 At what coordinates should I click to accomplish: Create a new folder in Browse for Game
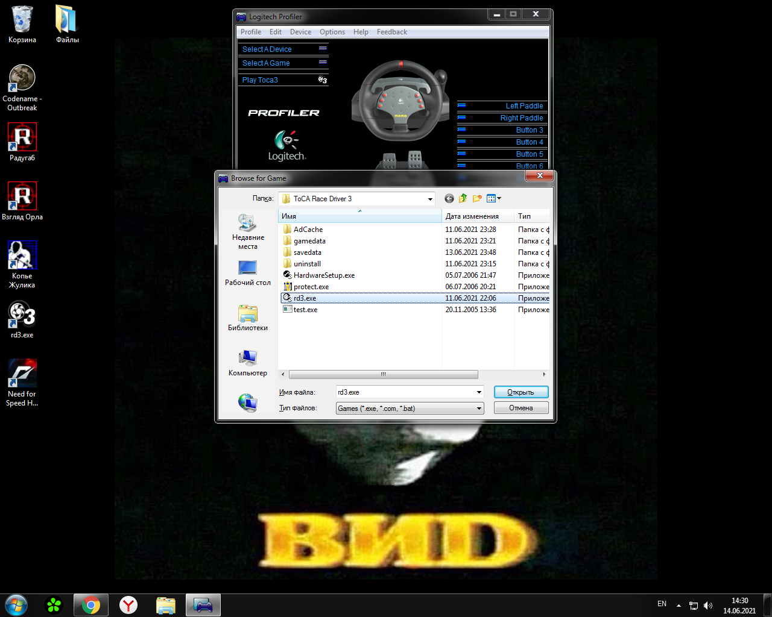coord(477,199)
